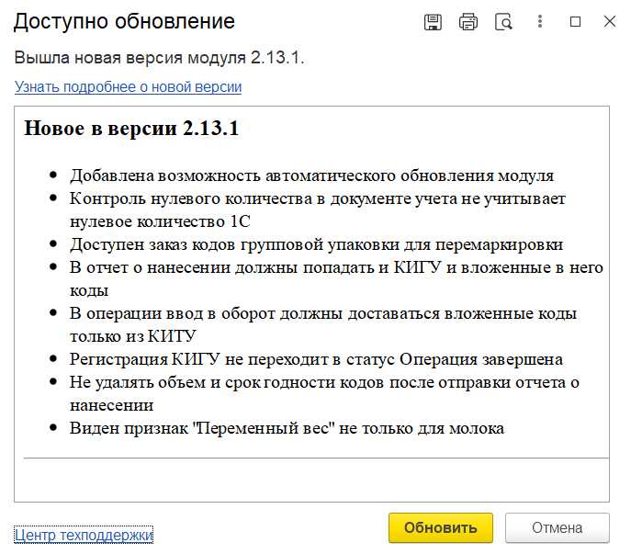The image size is (631, 554).
Task: Click the print icon
Action: pyautogui.click(x=468, y=22)
